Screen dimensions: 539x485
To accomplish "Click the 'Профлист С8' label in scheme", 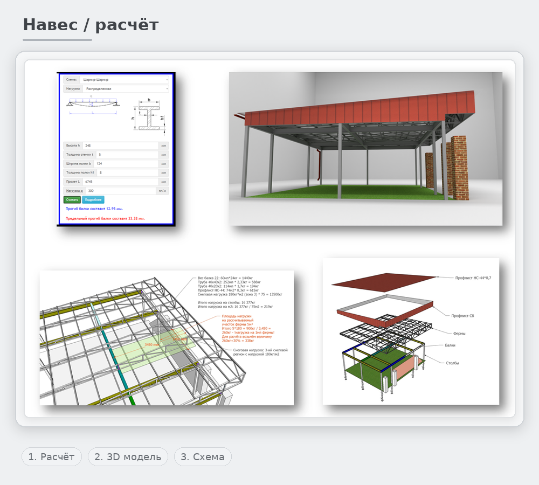I will tap(462, 316).
